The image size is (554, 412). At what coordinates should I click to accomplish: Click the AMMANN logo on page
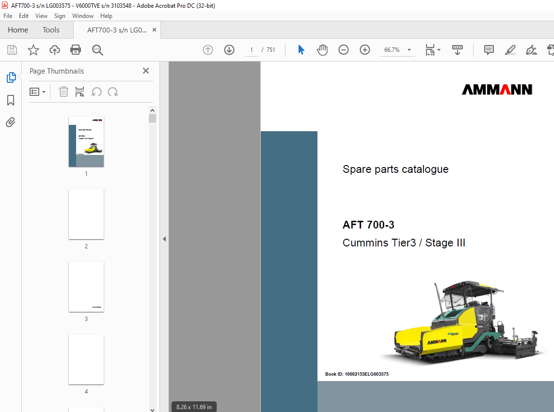click(x=497, y=90)
